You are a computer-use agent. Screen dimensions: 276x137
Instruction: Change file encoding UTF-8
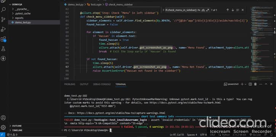(204, 135)
